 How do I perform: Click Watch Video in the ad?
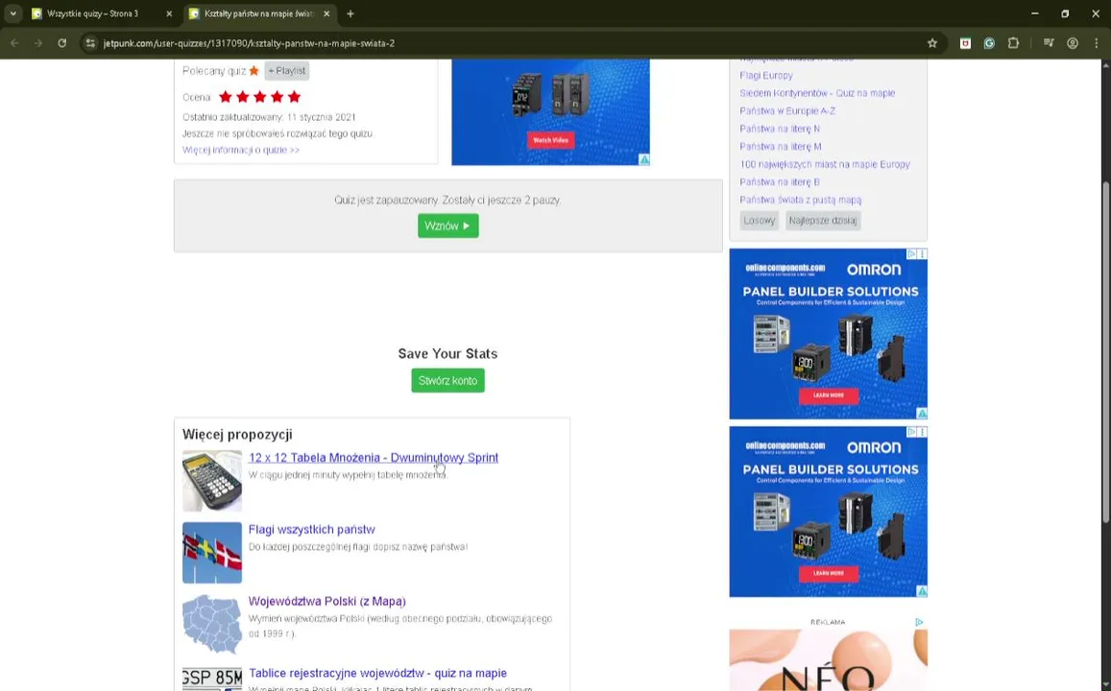[550, 140]
